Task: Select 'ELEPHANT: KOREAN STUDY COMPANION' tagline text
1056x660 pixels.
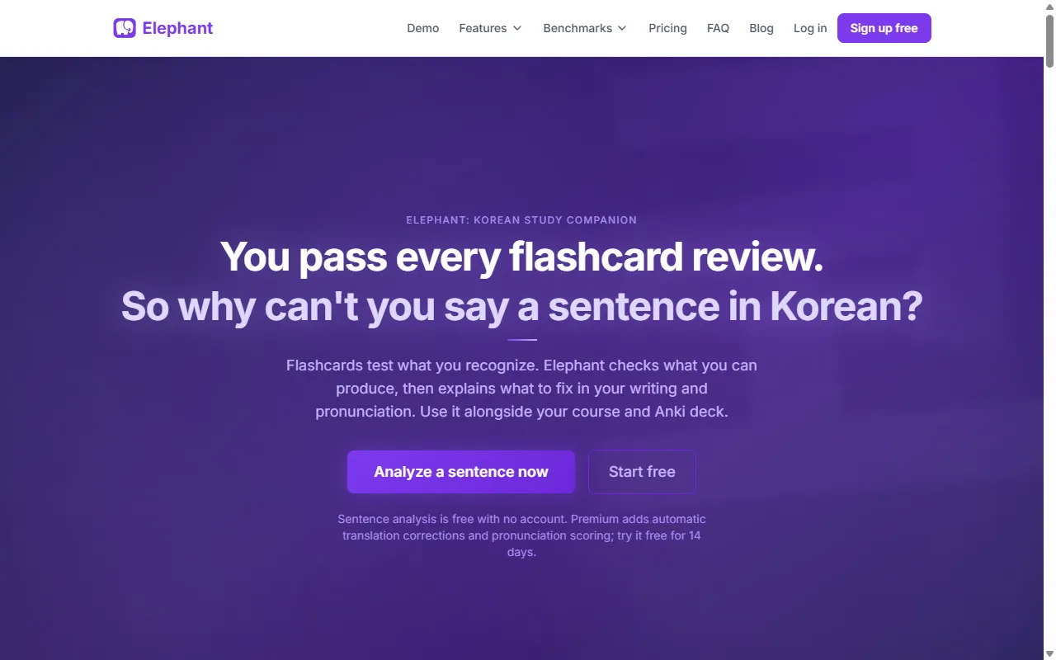Action: pyautogui.click(x=521, y=220)
